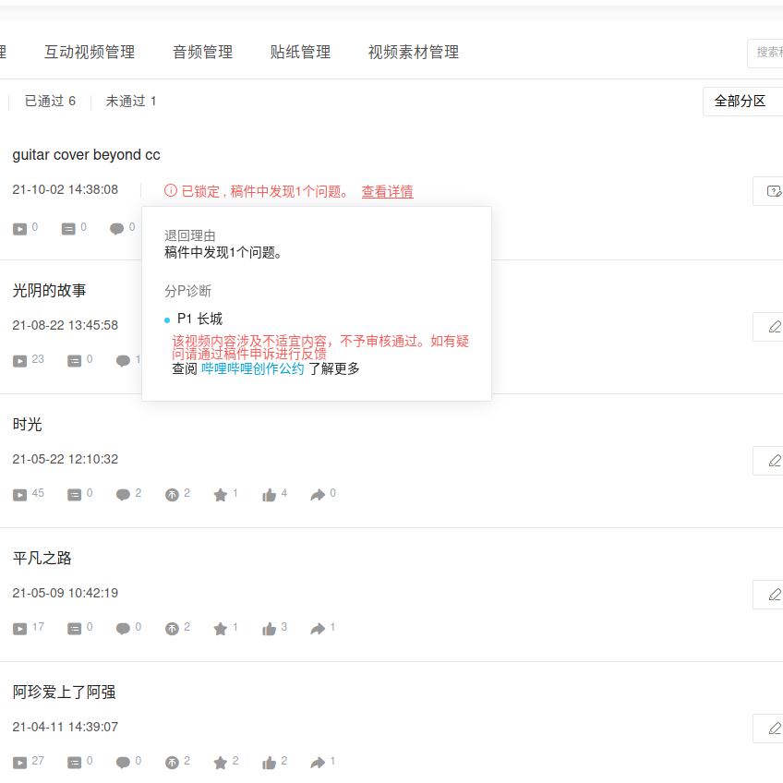Click the danmaku icon for 阿珍爱上了阿强
Image resolution: width=783 pixels, height=783 pixels.
[74, 763]
